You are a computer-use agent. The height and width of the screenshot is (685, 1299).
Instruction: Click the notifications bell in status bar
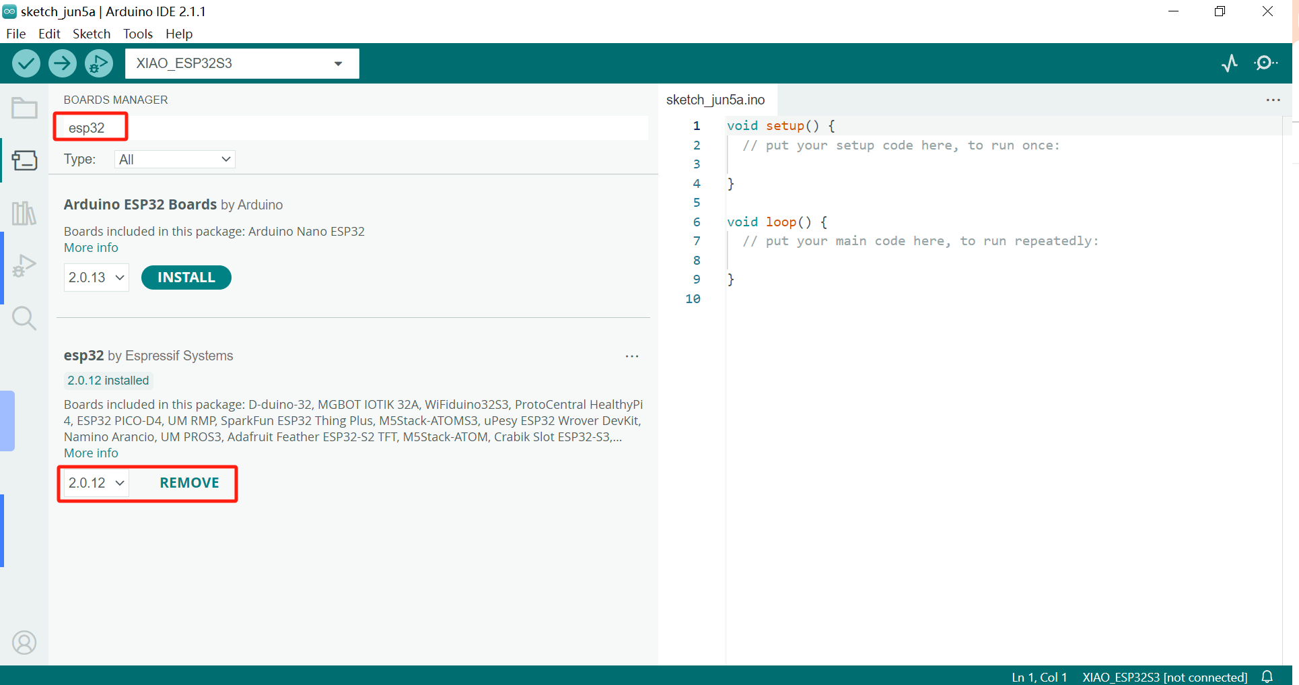1267,676
